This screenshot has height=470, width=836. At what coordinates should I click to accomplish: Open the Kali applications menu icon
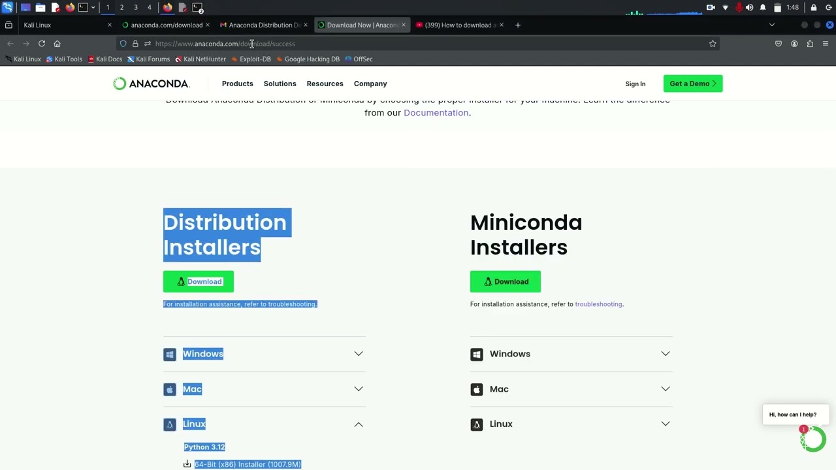coord(7,7)
